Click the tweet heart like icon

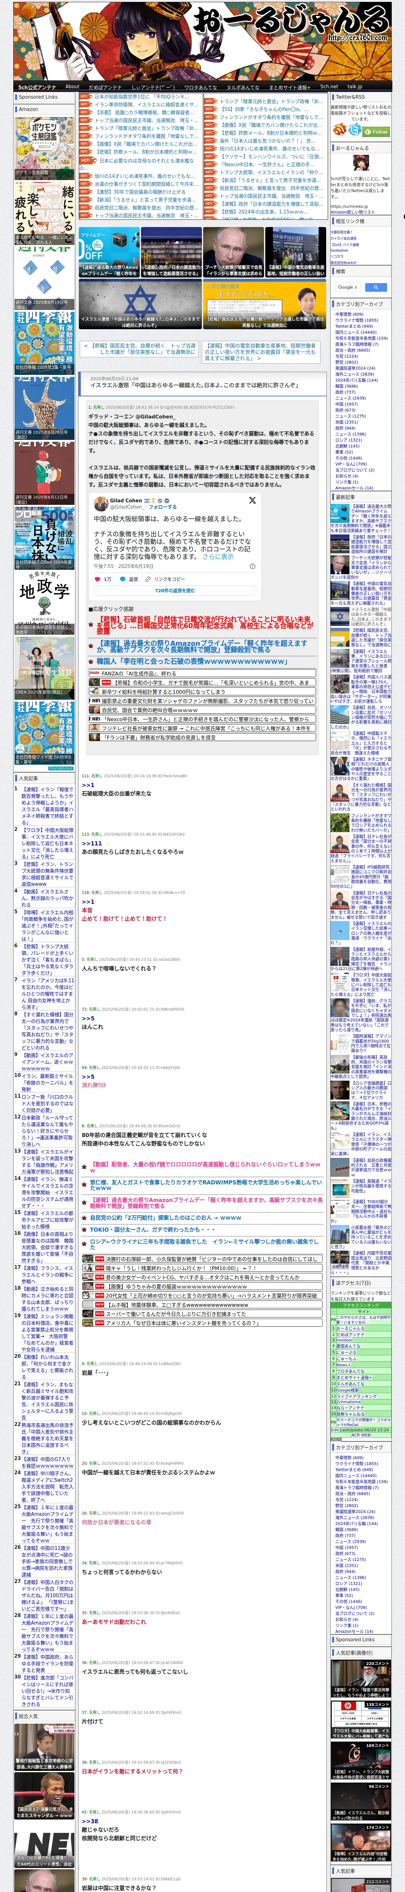(97, 580)
